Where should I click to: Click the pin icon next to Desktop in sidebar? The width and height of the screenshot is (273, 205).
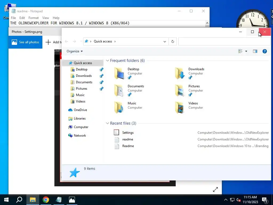point(102,69)
